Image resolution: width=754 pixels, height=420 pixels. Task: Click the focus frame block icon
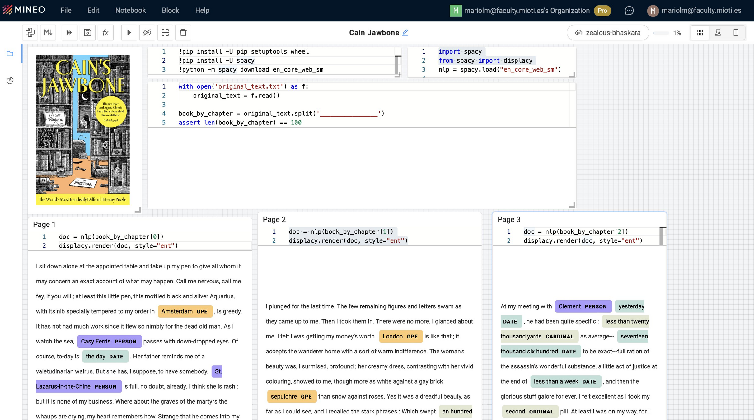(x=165, y=32)
